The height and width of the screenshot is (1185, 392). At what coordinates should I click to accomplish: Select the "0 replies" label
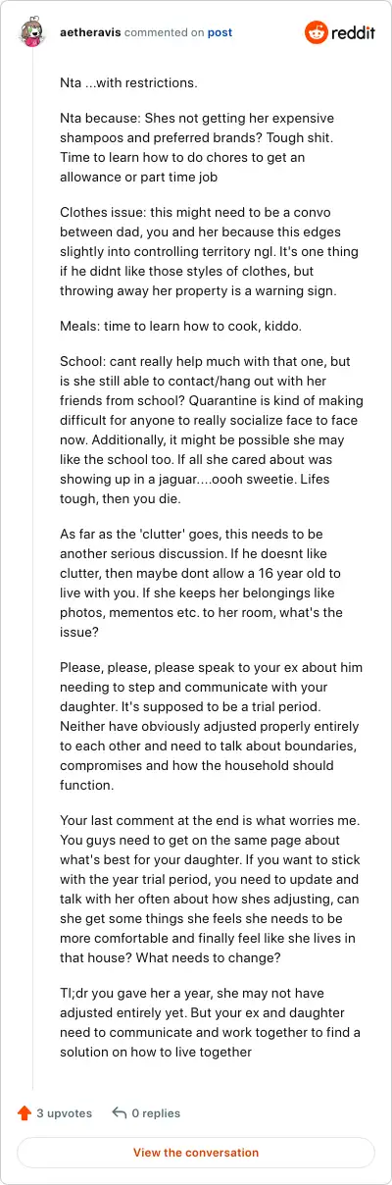(x=156, y=1112)
